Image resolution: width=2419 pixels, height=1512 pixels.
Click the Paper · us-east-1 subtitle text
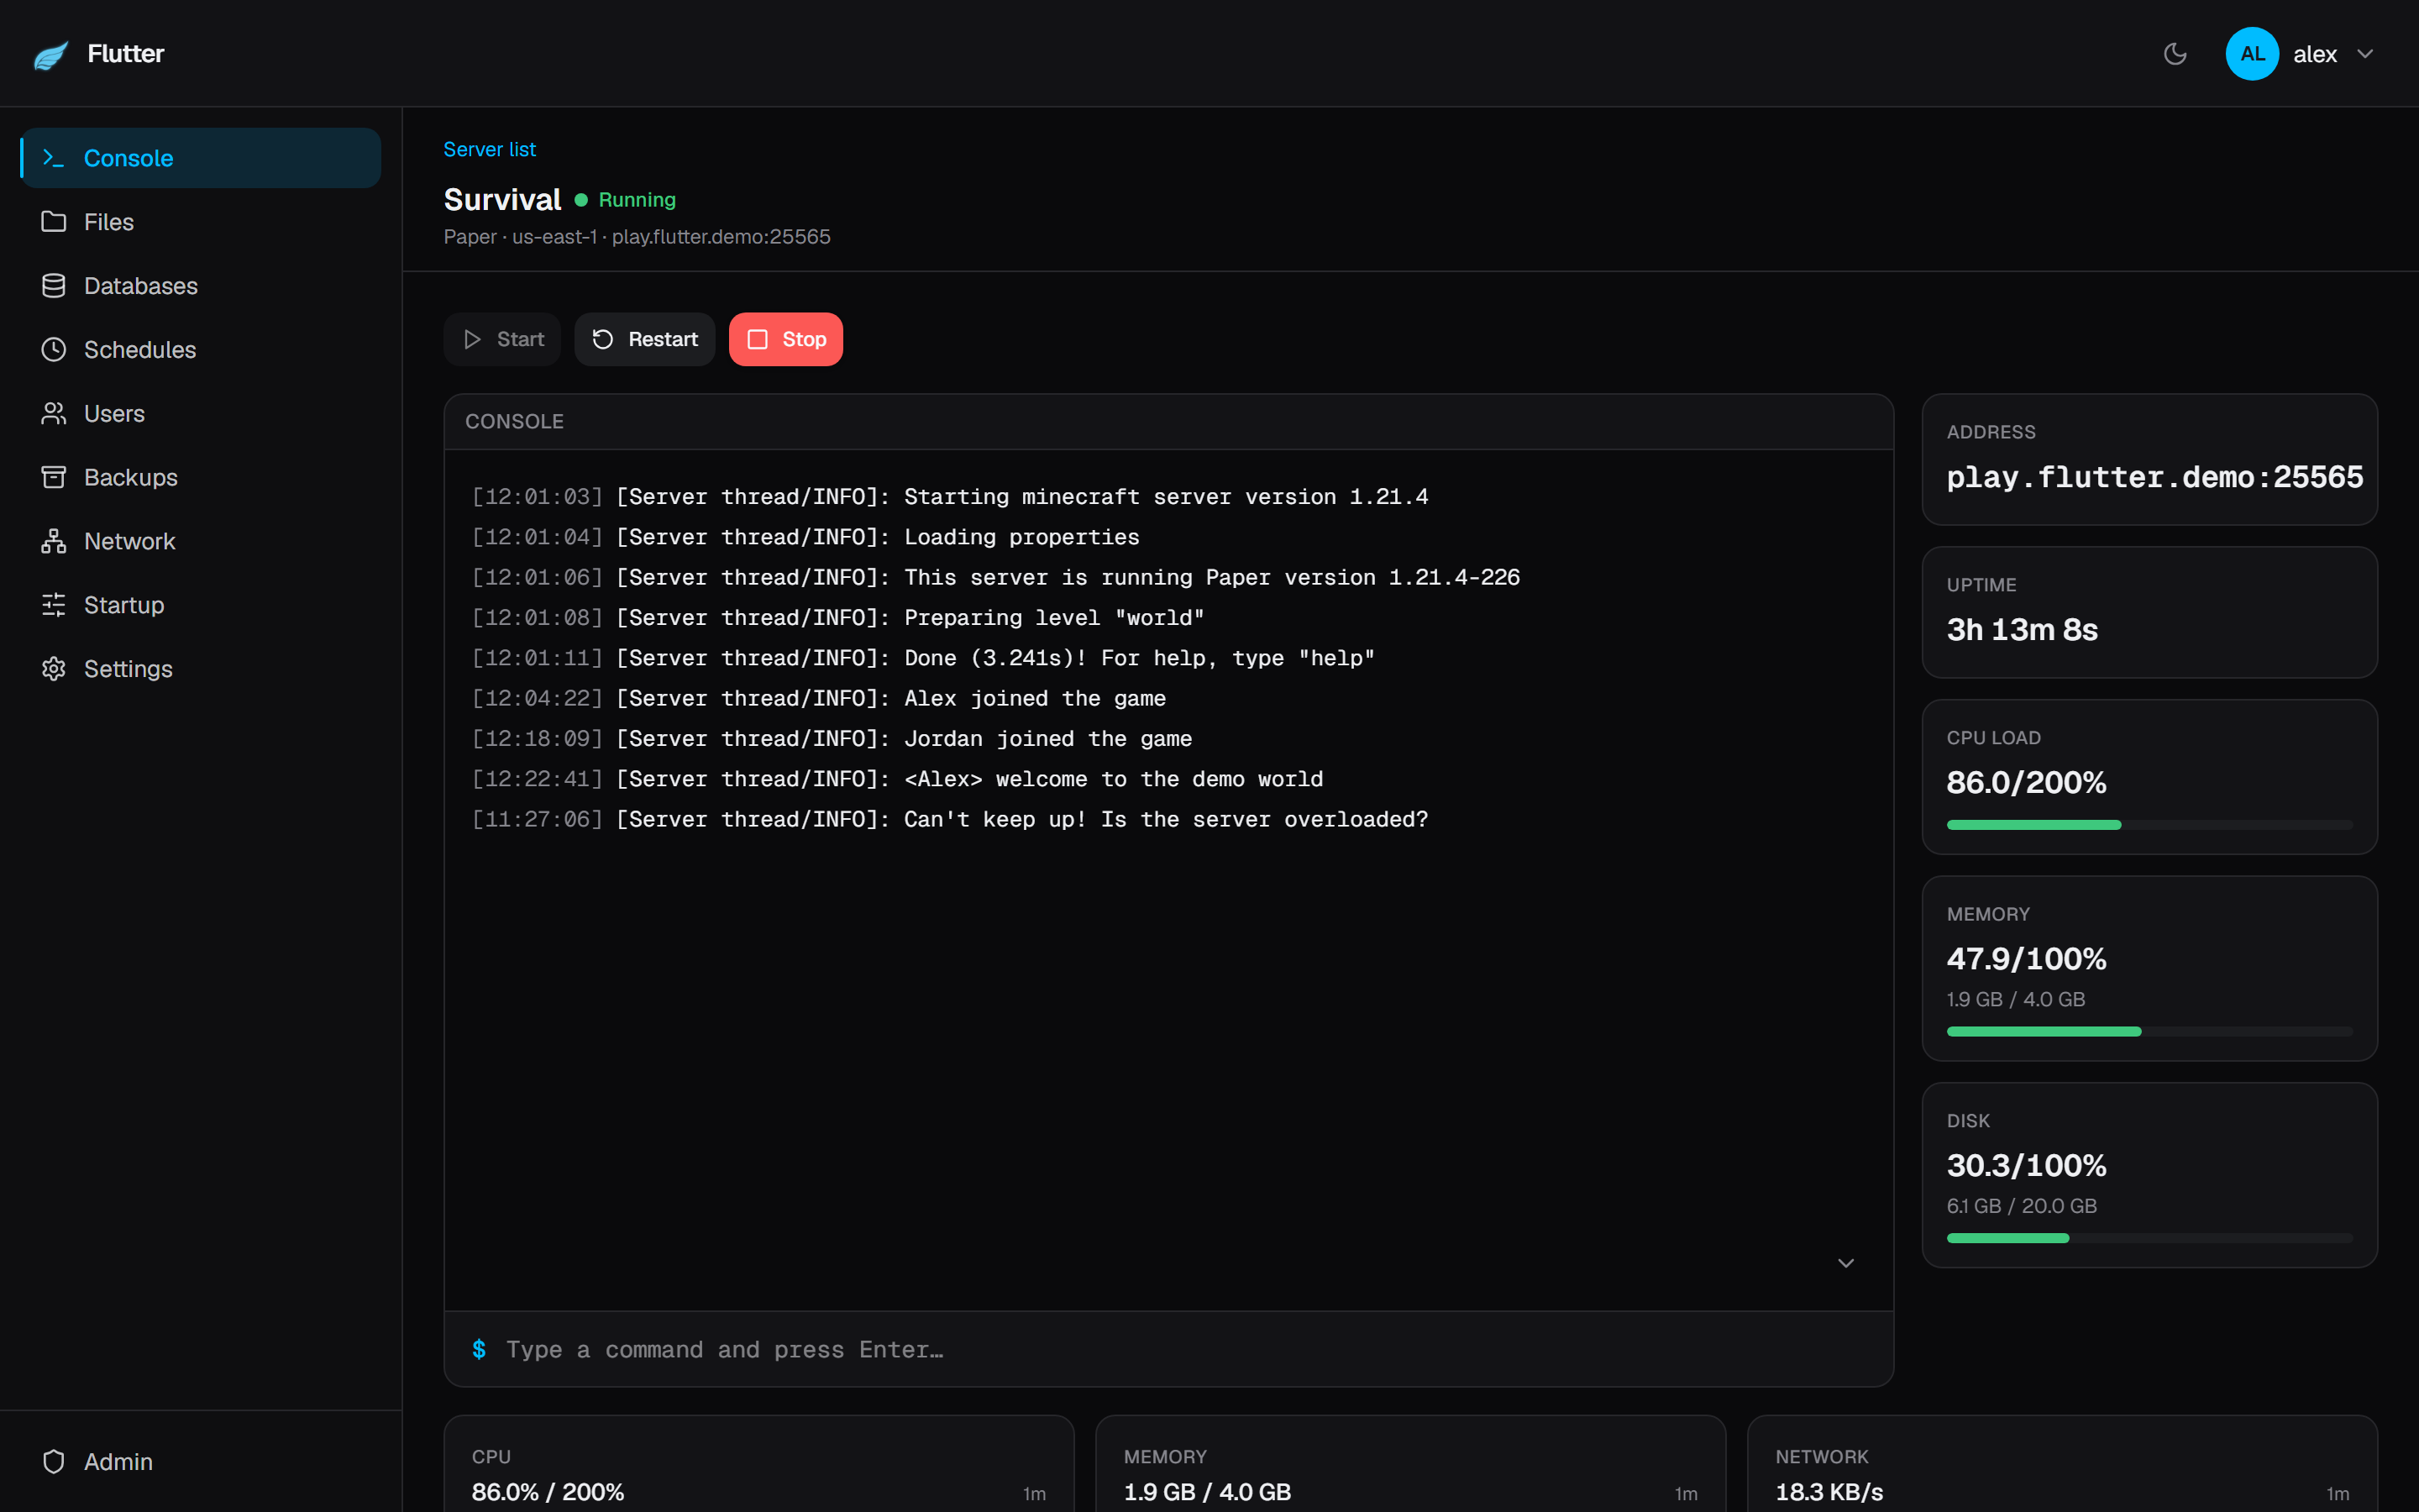638,237
